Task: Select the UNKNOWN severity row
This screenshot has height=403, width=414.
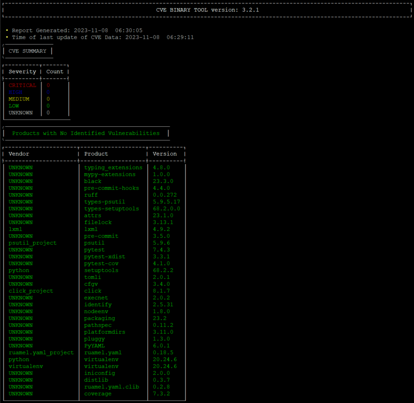Action: [x=21, y=113]
